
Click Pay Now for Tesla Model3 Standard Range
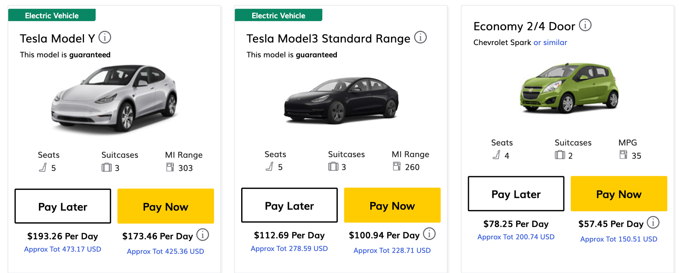point(392,205)
